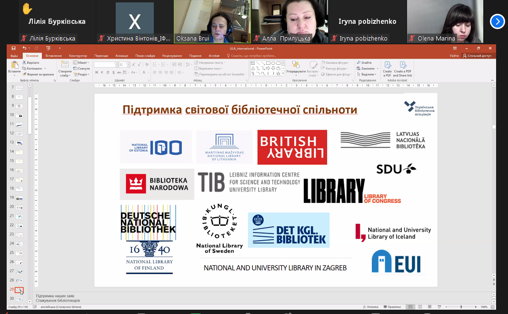Toggle Notes pane (Нотатки) in status bar
Screen dimensions: 508x314
pos(370,306)
